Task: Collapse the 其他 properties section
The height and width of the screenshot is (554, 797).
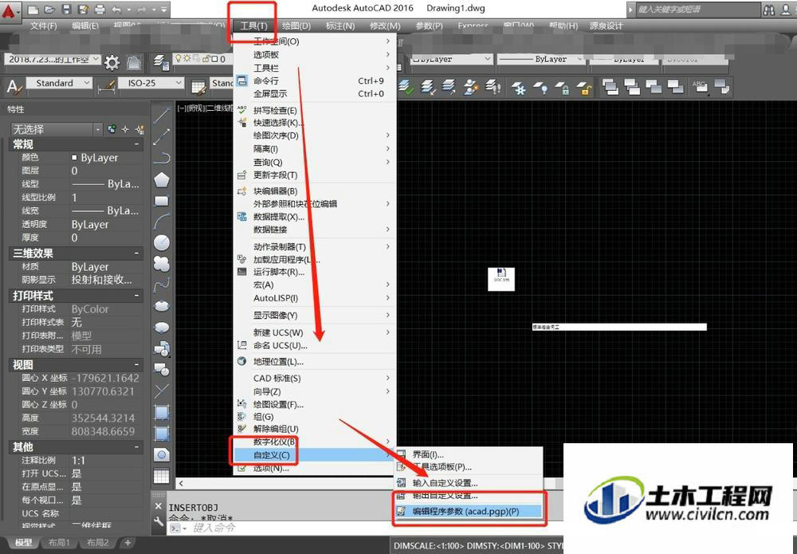Action: pyautogui.click(x=136, y=446)
